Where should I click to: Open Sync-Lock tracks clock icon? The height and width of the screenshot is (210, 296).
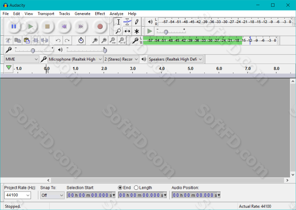pos(81,40)
